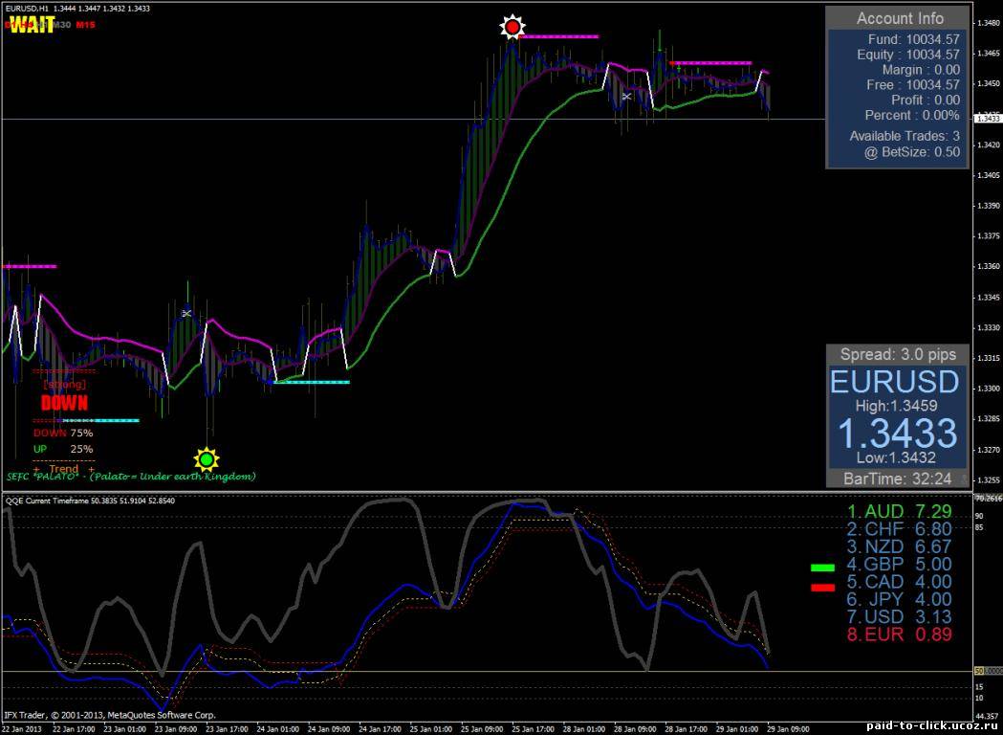The width and height of the screenshot is (1003, 735).
Task: Click the Account Info panel header
Action: (x=899, y=18)
